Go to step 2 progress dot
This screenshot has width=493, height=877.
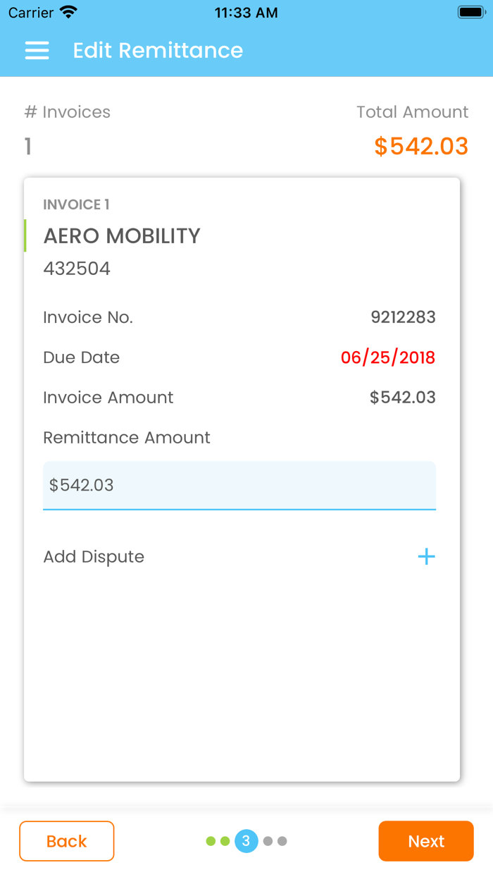(x=225, y=841)
